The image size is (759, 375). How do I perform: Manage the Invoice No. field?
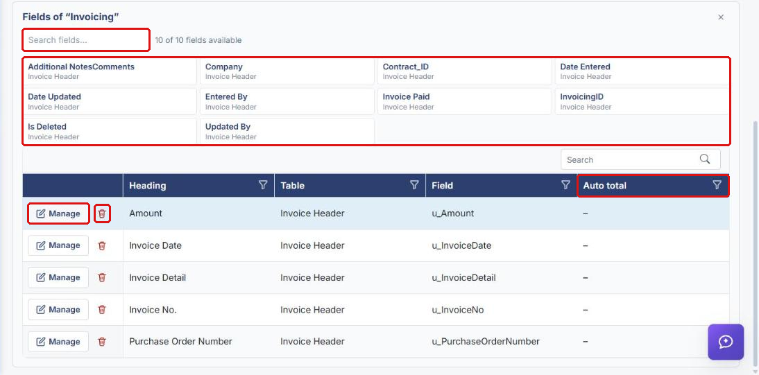tap(58, 309)
